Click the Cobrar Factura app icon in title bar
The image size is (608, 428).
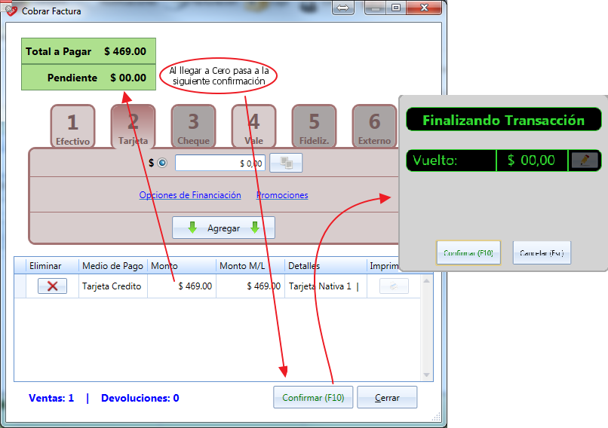(10, 10)
